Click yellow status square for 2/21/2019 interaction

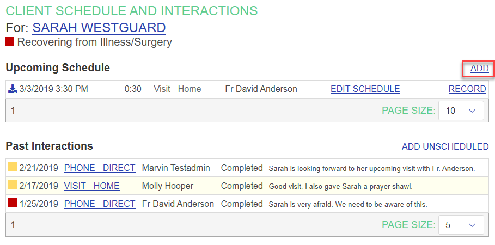point(12,168)
